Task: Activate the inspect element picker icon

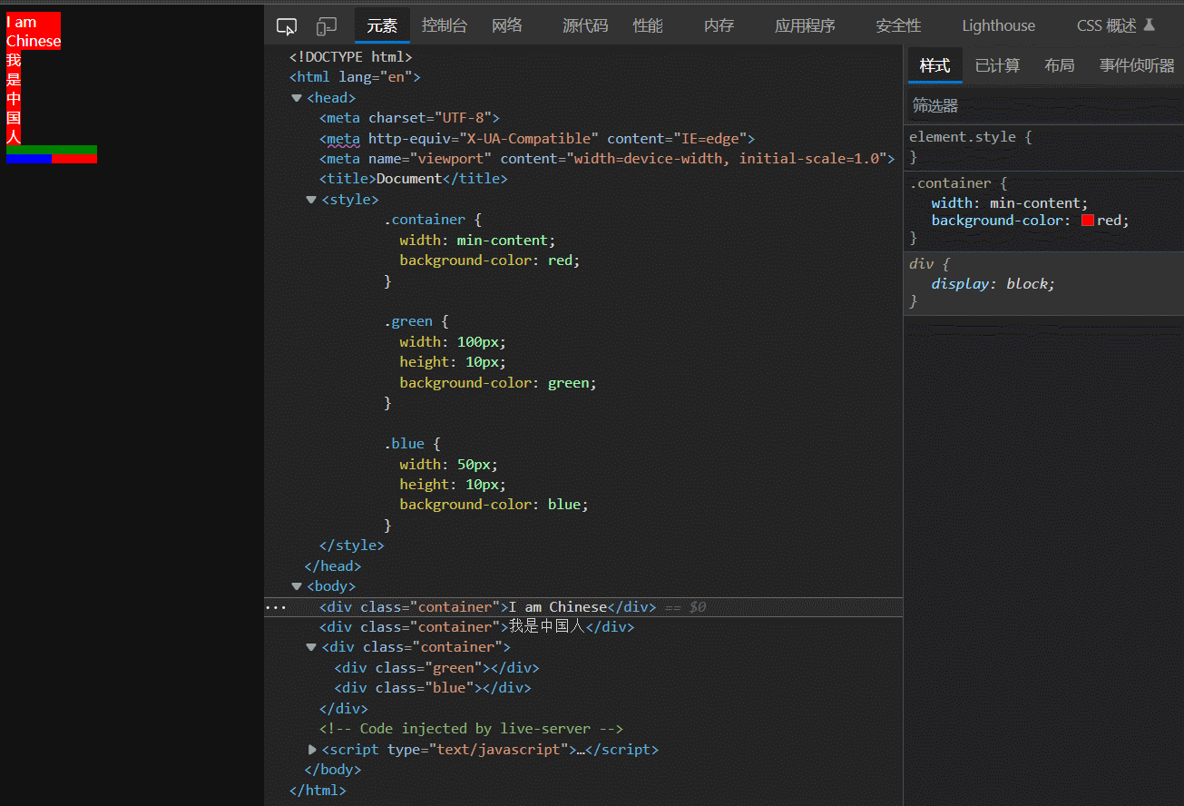Action: (287, 26)
